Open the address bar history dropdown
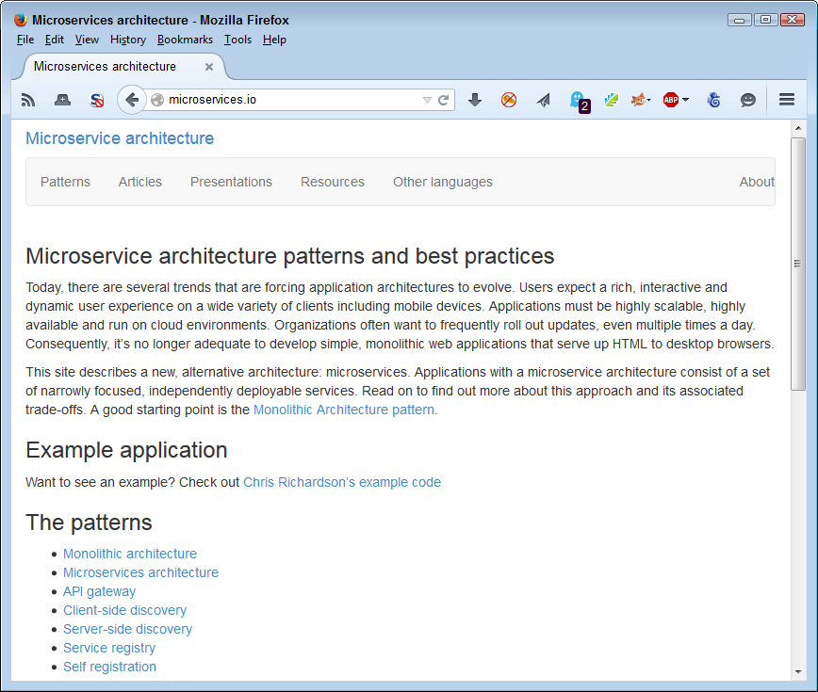This screenshot has width=818, height=692. (429, 99)
